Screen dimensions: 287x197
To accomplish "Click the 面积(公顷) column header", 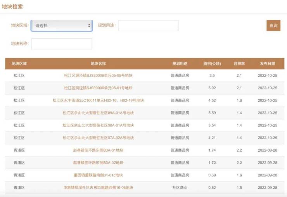I will tap(212, 64).
